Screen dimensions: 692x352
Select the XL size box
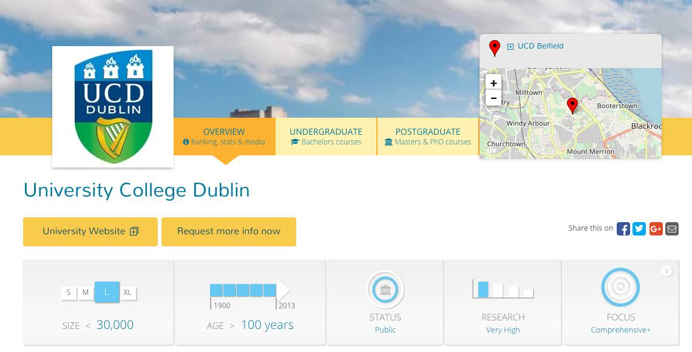point(127,293)
